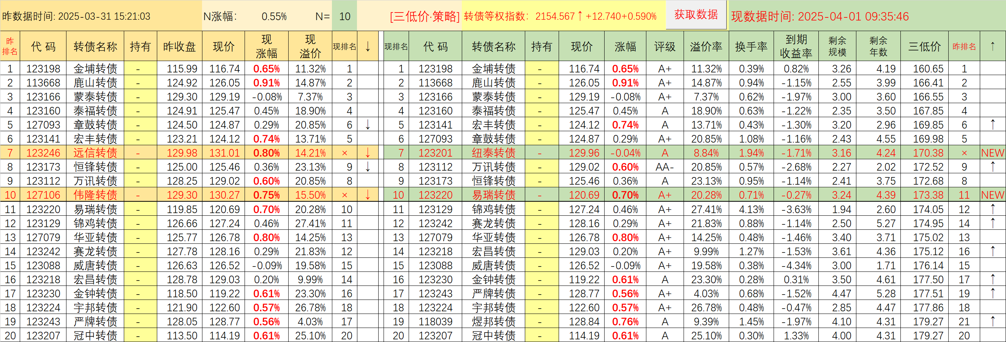
Task: Click the 溢价率 column header
Action: tap(706, 46)
